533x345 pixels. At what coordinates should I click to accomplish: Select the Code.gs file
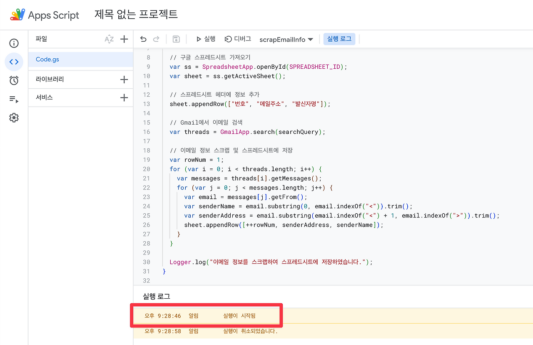point(47,59)
